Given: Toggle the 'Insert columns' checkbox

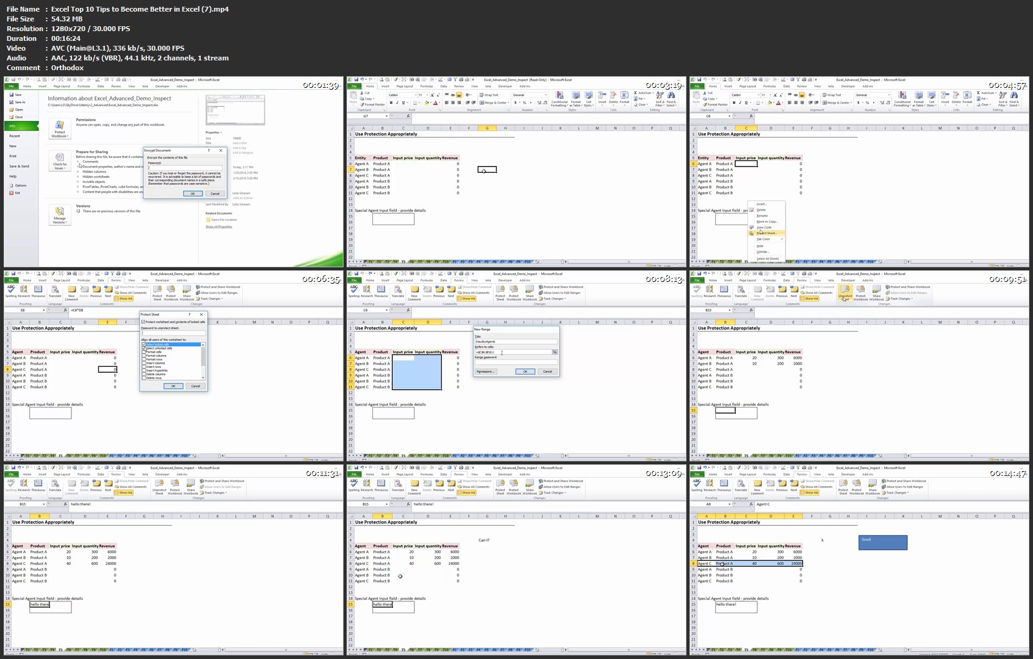Looking at the screenshot, I should 144,363.
